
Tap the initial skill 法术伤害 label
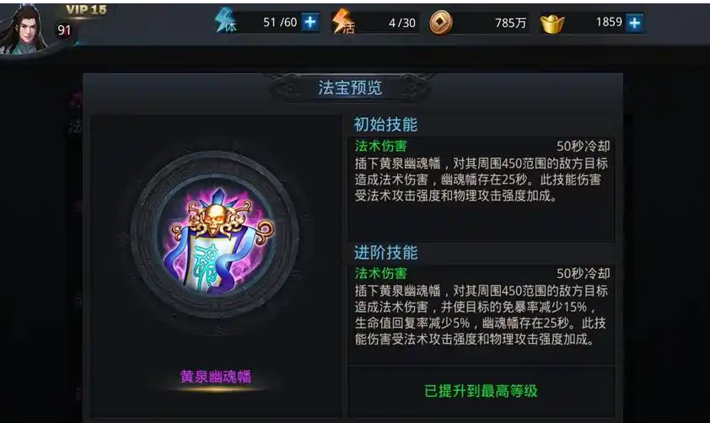click(381, 146)
